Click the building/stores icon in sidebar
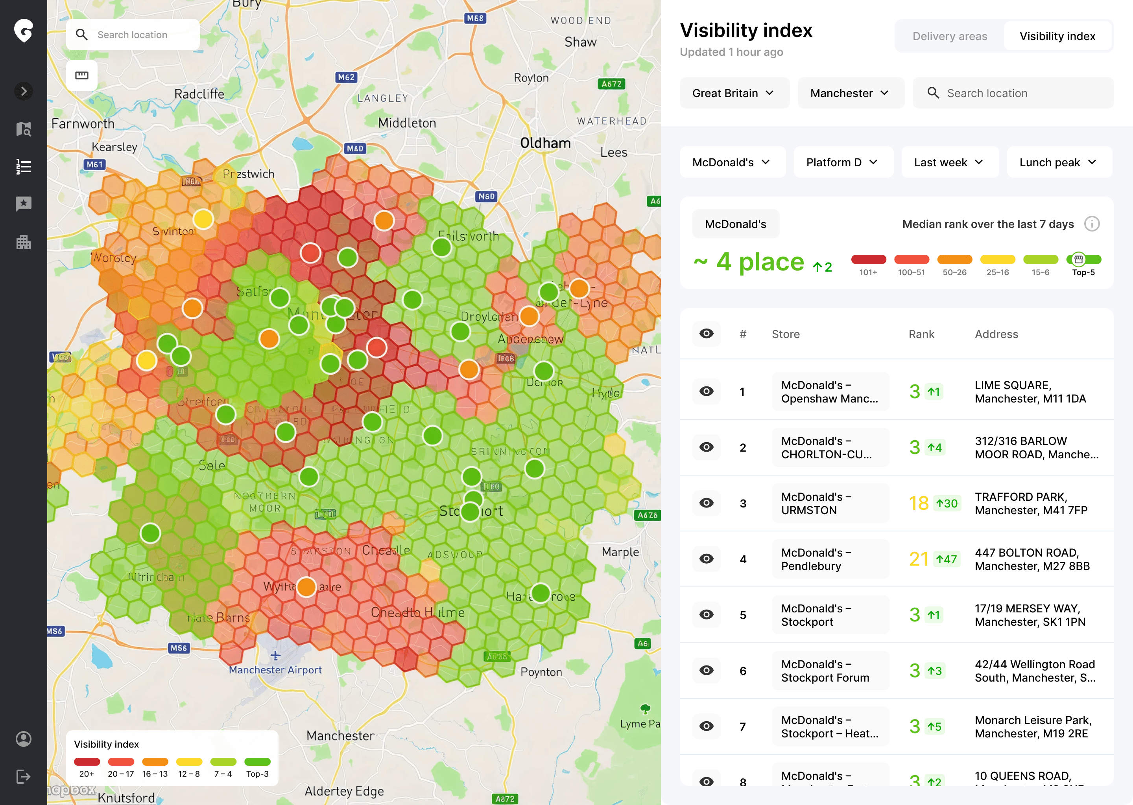1133x805 pixels. tap(23, 242)
